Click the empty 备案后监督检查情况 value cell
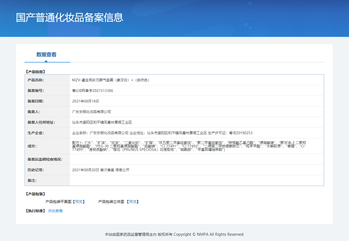The image size is (349, 241). click(196, 159)
